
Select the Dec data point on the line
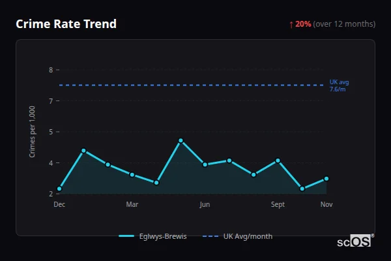59,189
